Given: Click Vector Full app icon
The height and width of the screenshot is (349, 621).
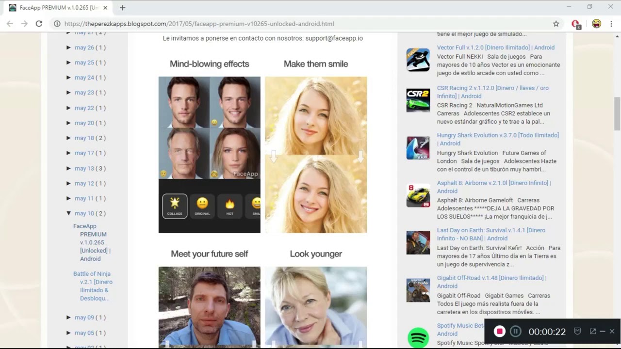Looking at the screenshot, I should (x=418, y=60).
